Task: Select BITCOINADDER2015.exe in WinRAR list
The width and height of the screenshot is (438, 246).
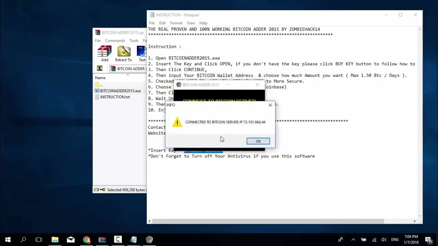Action: 120,91
